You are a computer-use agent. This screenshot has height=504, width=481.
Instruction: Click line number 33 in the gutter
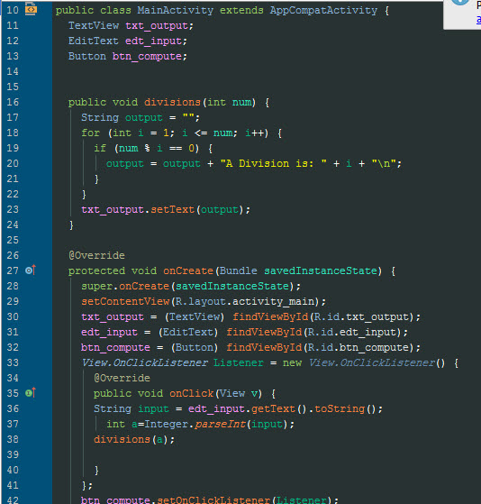13,362
